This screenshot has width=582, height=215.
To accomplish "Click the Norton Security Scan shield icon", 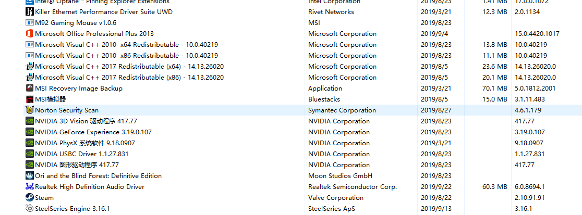I will point(30,110).
